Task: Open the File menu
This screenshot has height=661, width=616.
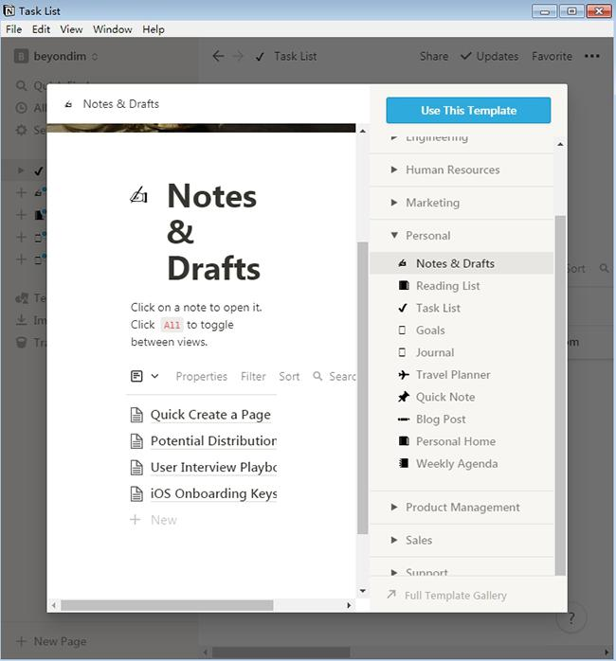Action: 13,29
